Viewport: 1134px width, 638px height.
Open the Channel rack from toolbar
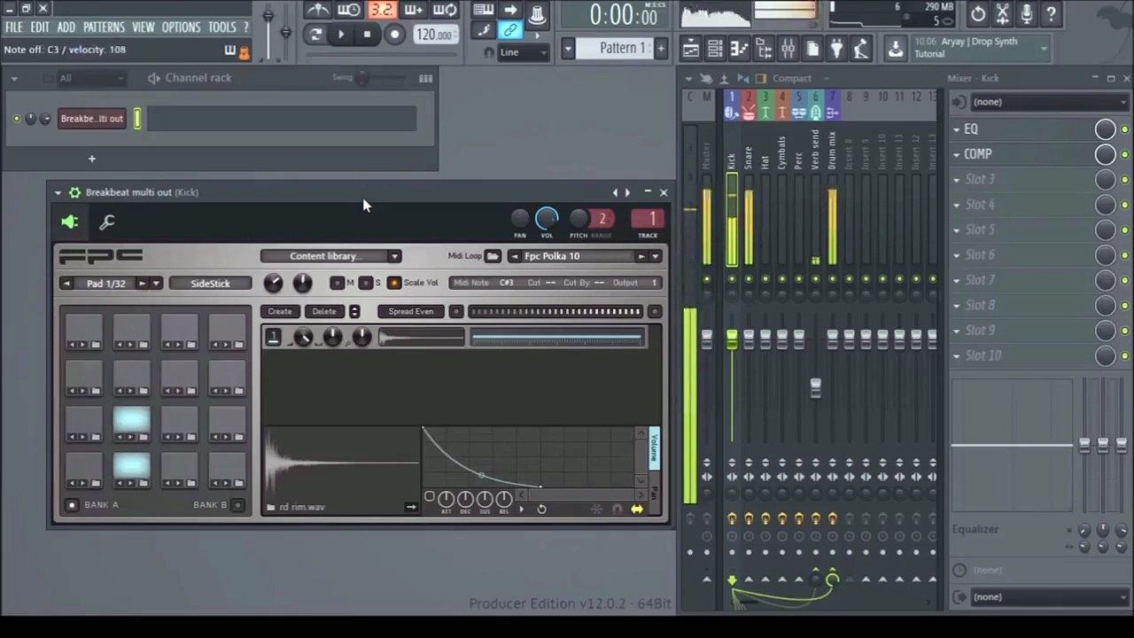click(x=715, y=48)
